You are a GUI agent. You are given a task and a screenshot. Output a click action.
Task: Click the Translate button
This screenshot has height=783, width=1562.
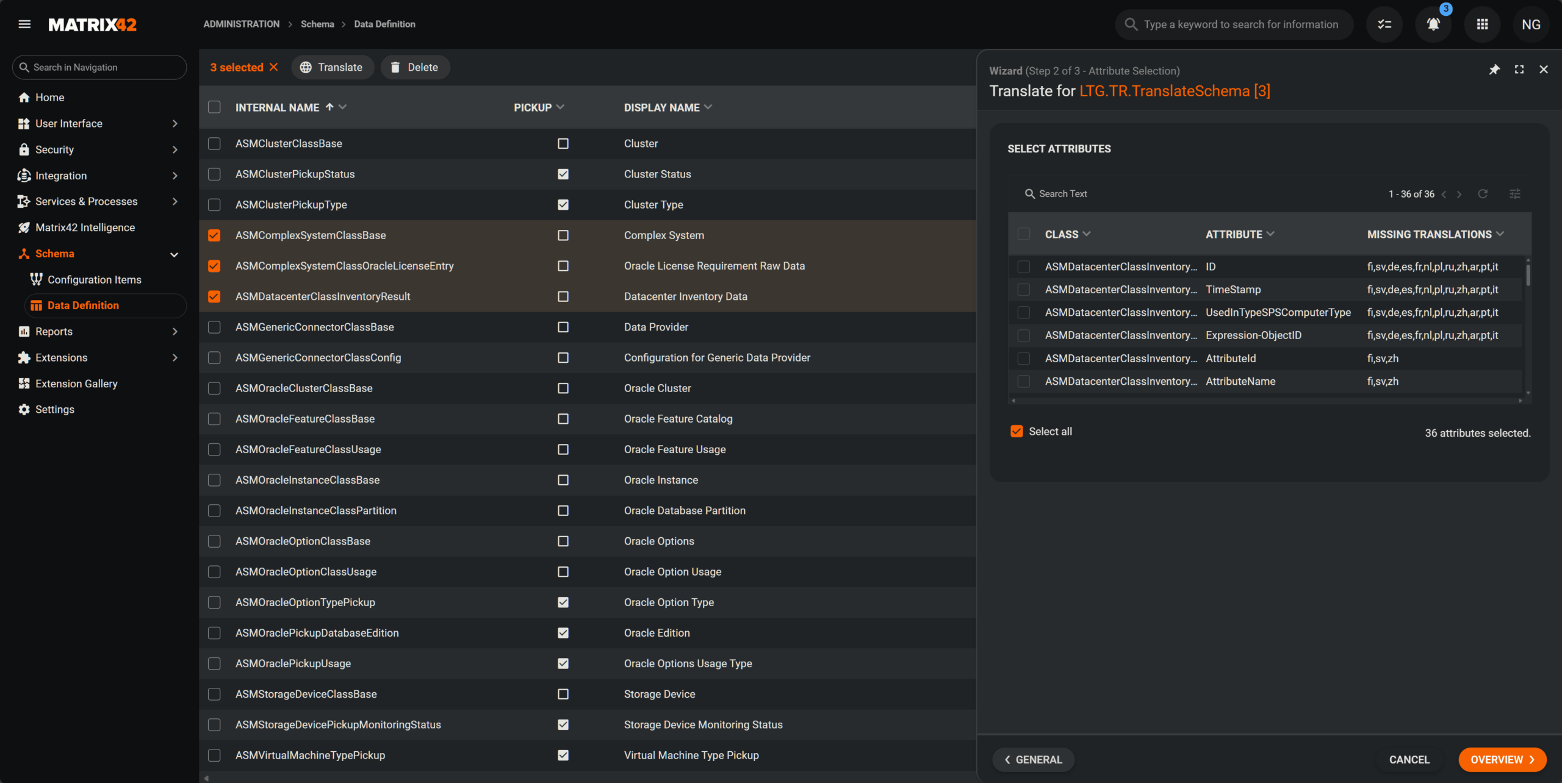332,67
